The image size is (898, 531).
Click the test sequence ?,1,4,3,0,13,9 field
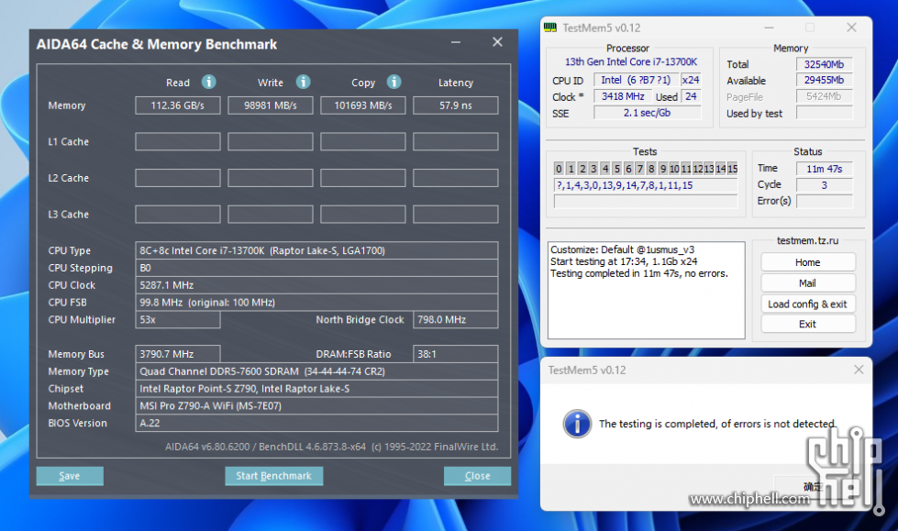646,185
